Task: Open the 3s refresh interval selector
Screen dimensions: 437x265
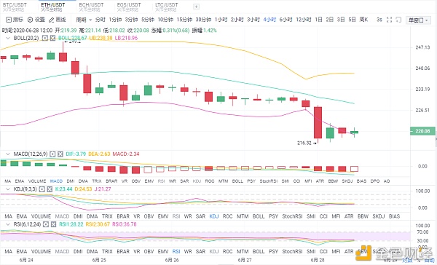Action: [x=379, y=20]
